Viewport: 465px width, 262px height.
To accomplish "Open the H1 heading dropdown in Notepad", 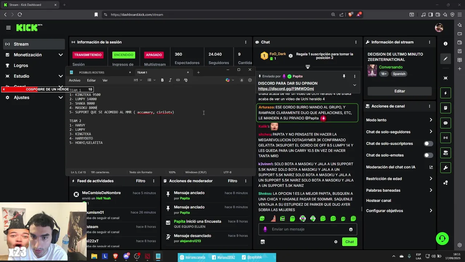I will (138, 80).
